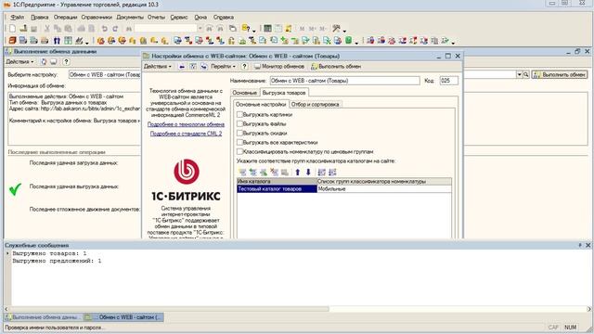This screenshot has width=594, height=334.
Task: Click the Paste toolbar icon
Action: click(x=68, y=29)
